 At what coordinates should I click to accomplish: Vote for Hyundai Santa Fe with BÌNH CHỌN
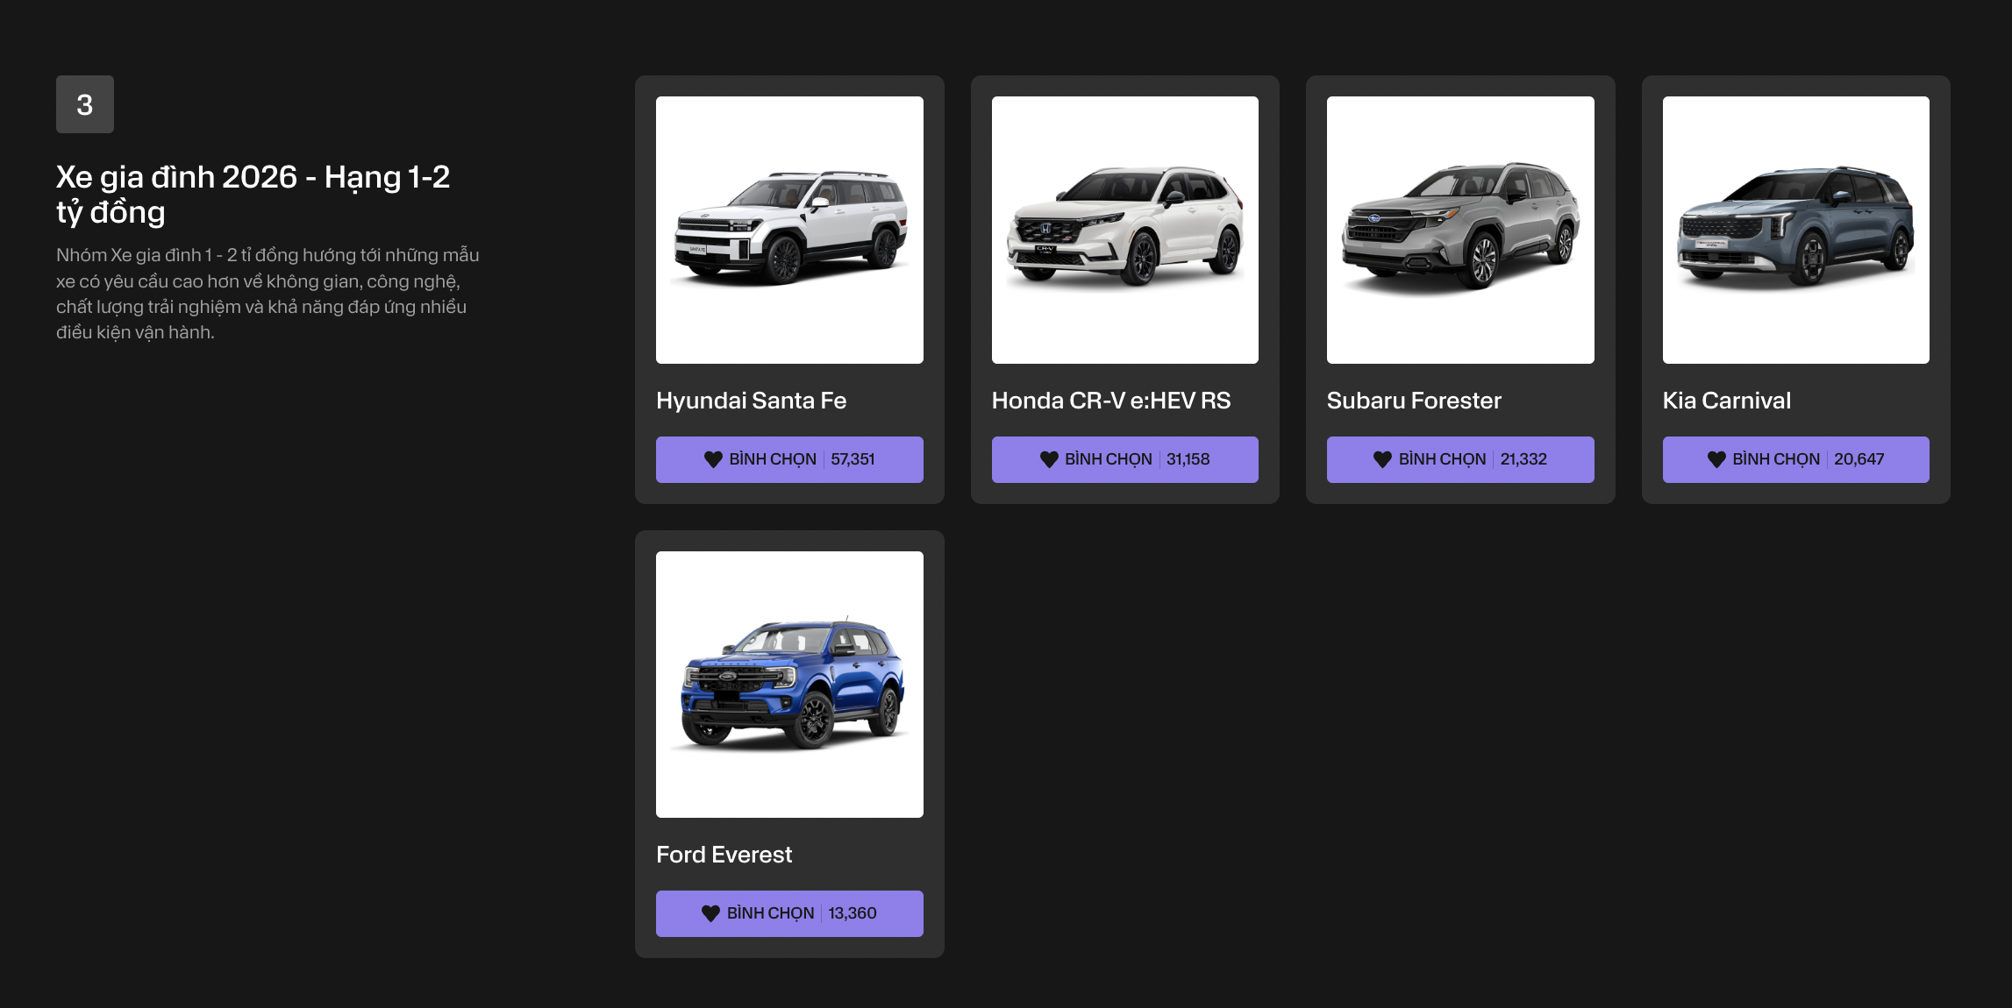pos(789,459)
